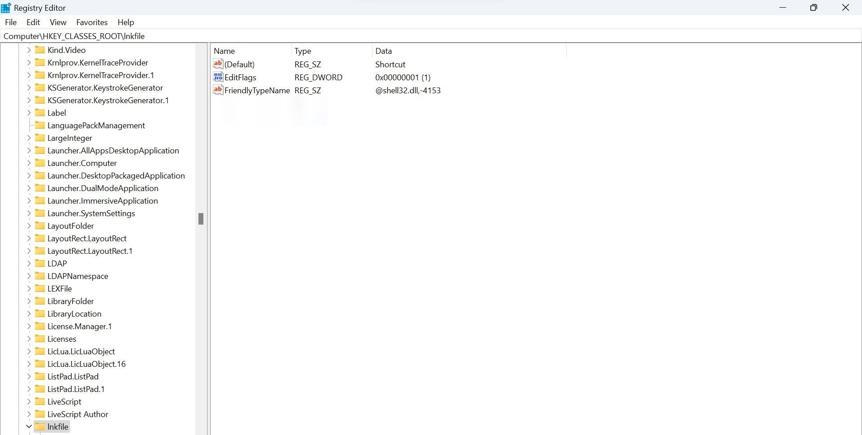Screen dimensions: 862x435
Task: Open the File menu
Action: point(11,22)
